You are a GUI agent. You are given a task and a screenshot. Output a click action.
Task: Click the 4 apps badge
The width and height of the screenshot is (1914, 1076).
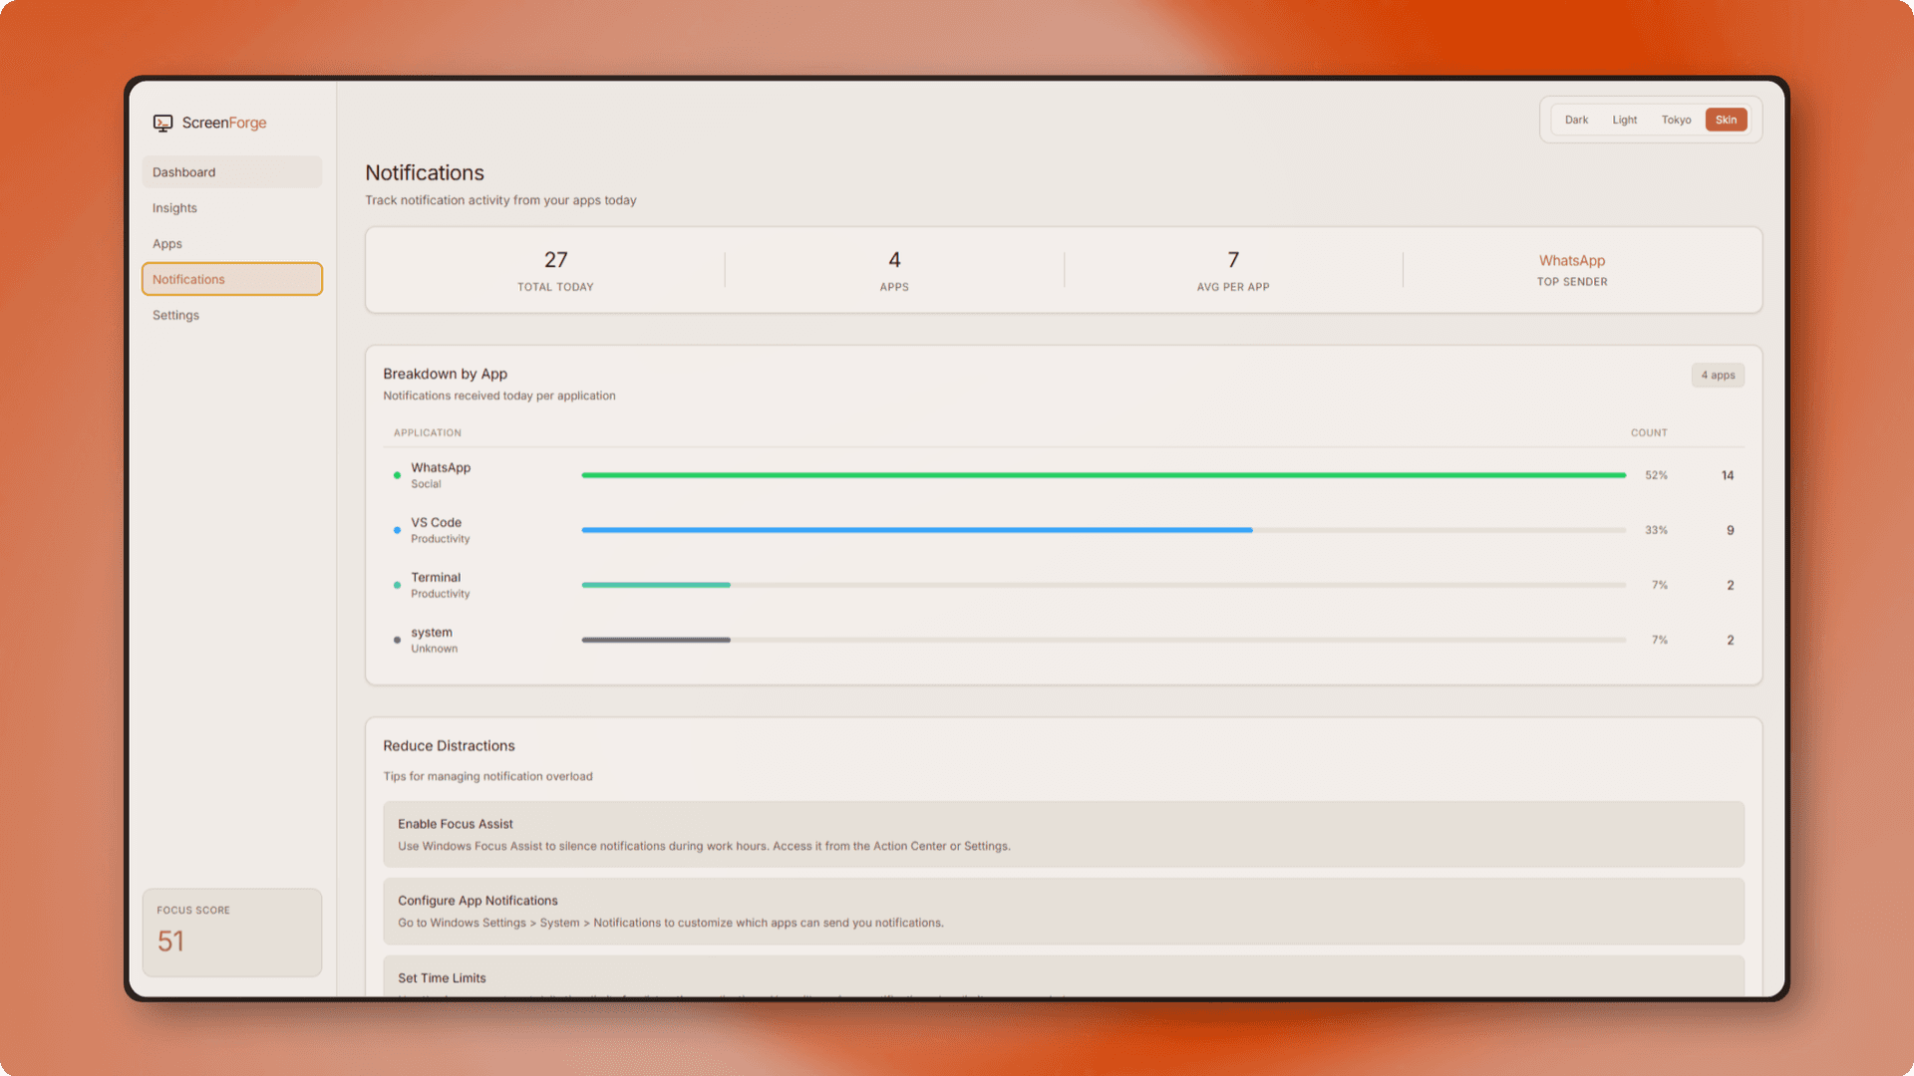click(1718, 375)
